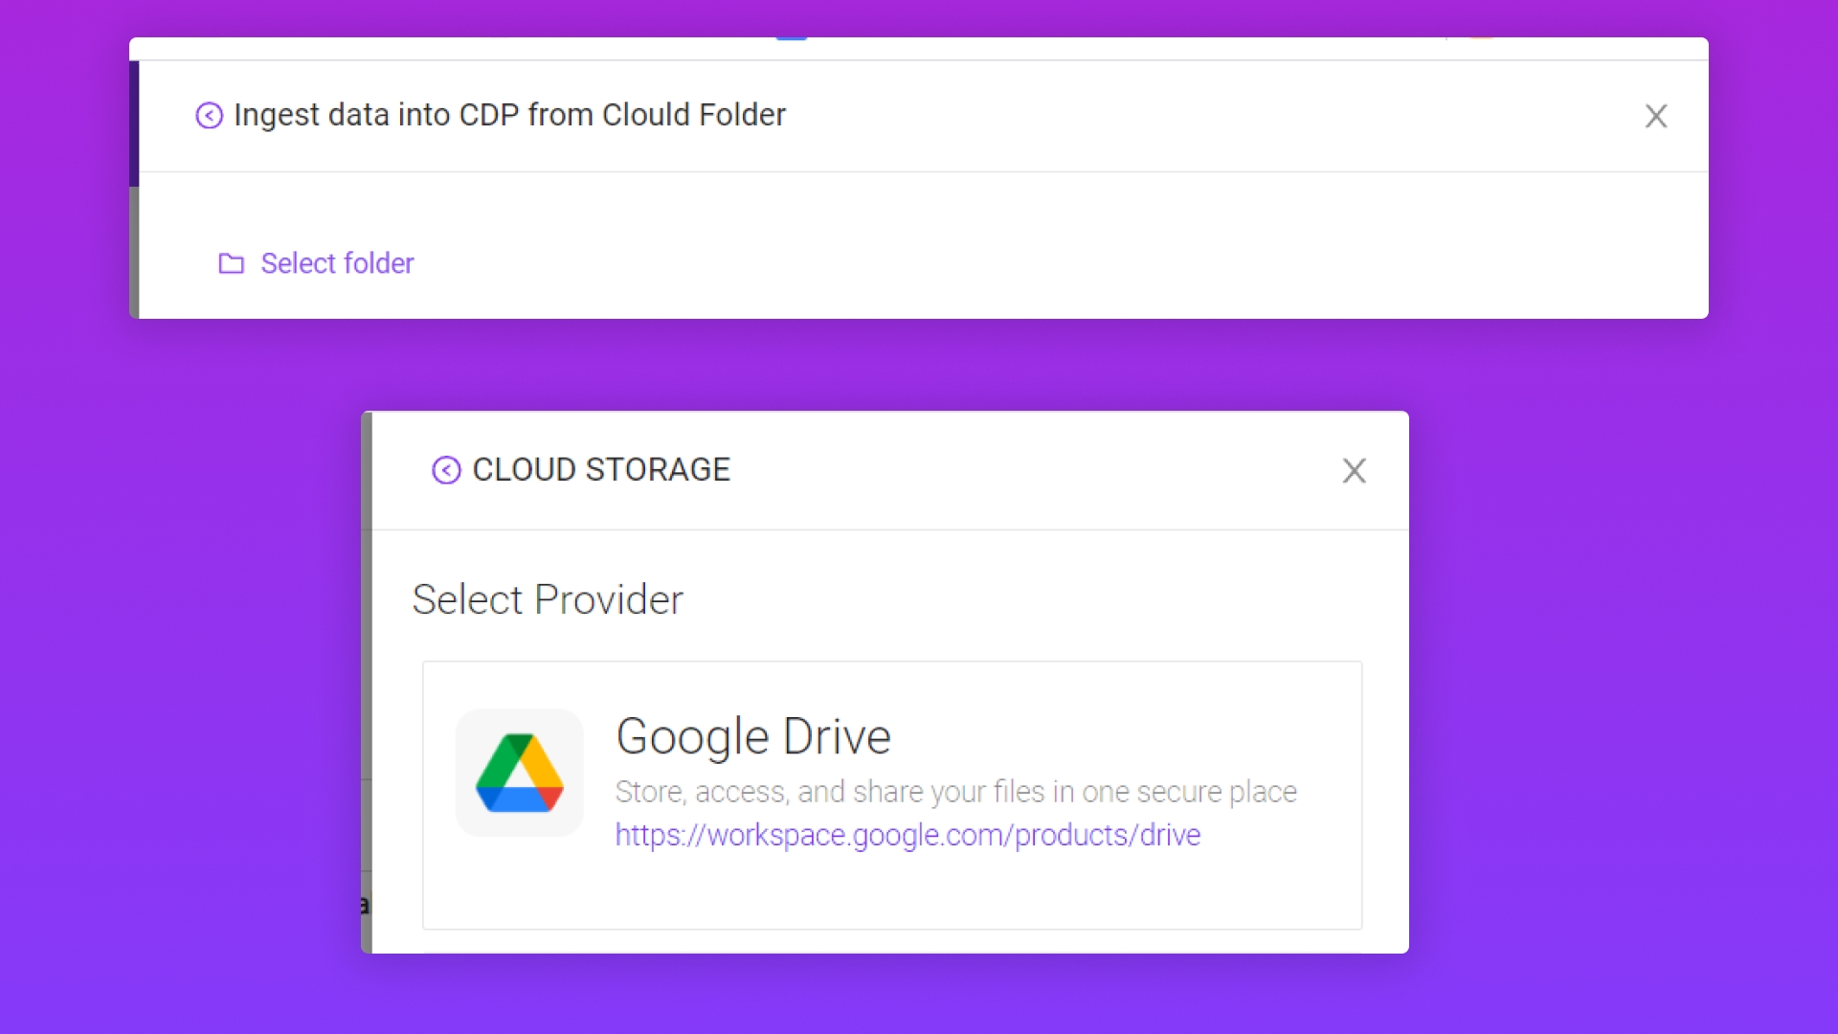Select the Google Drive provider title
This screenshot has width=1838, height=1034.
pos(752,736)
